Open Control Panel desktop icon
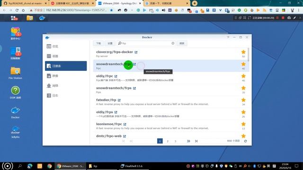 click(15, 53)
